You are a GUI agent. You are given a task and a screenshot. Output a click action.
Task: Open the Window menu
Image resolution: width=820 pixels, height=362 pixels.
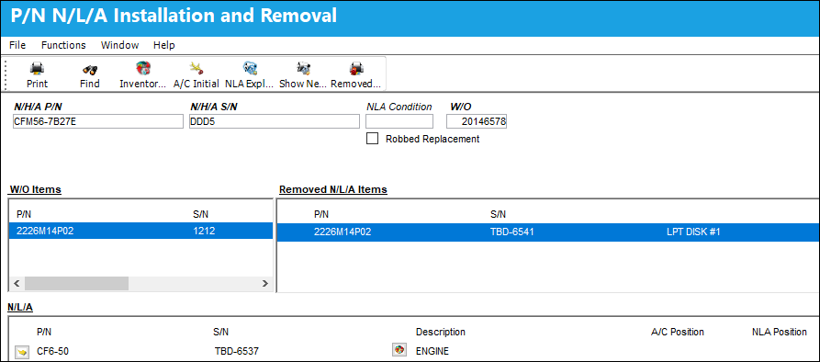119,45
